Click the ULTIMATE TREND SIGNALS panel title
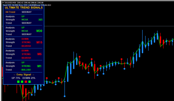Screen dimensions: 174x101 24,7
